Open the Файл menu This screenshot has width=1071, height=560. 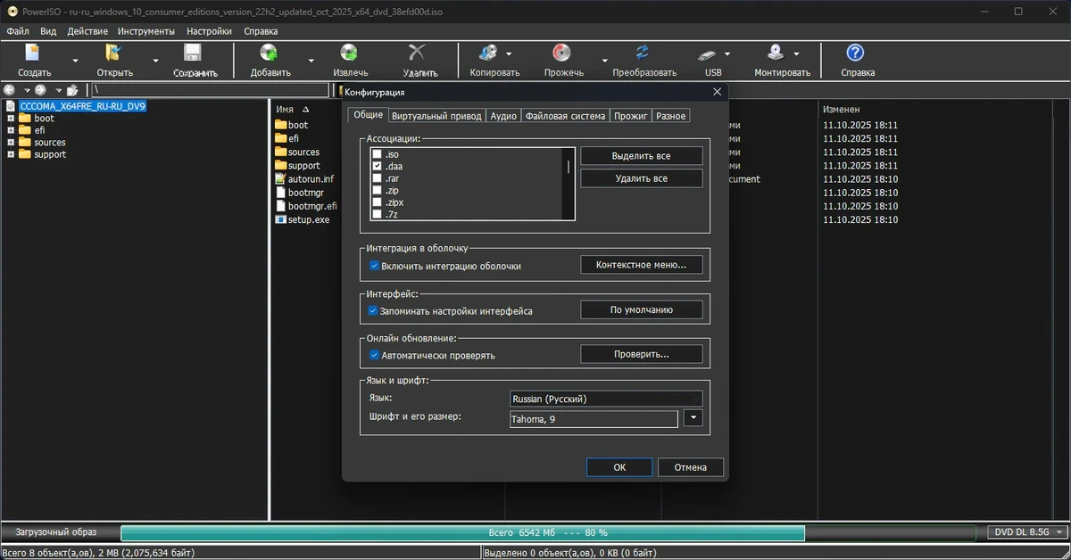pyautogui.click(x=18, y=30)
